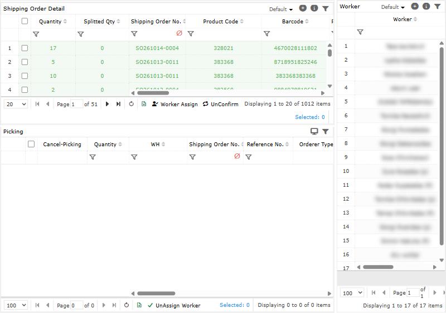Open the Default view dropdown in Worker panel
The width and height of the screenshot is (446, 313).
click(393, 7)
